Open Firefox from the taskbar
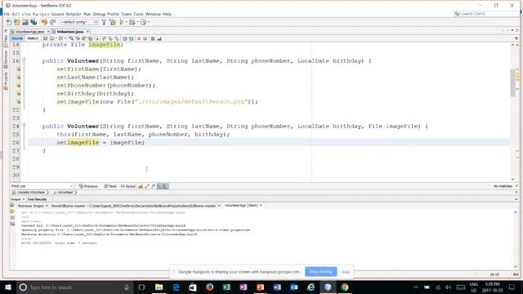 point(209,287)
